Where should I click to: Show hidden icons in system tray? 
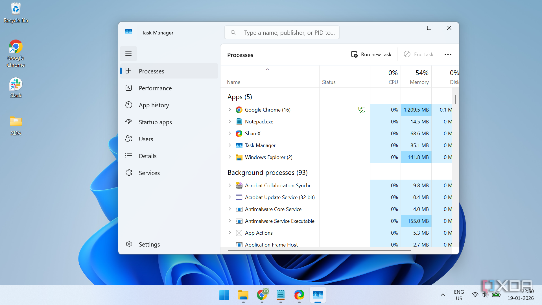pos(443,295)
